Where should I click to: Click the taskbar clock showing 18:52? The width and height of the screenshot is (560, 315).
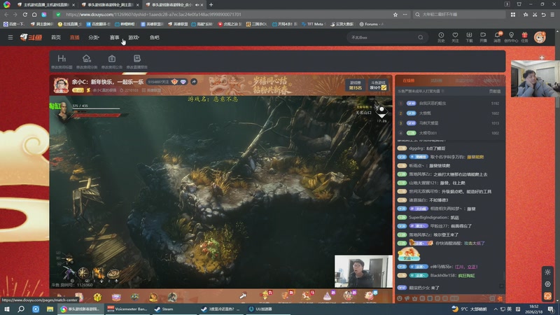point(533,309)
